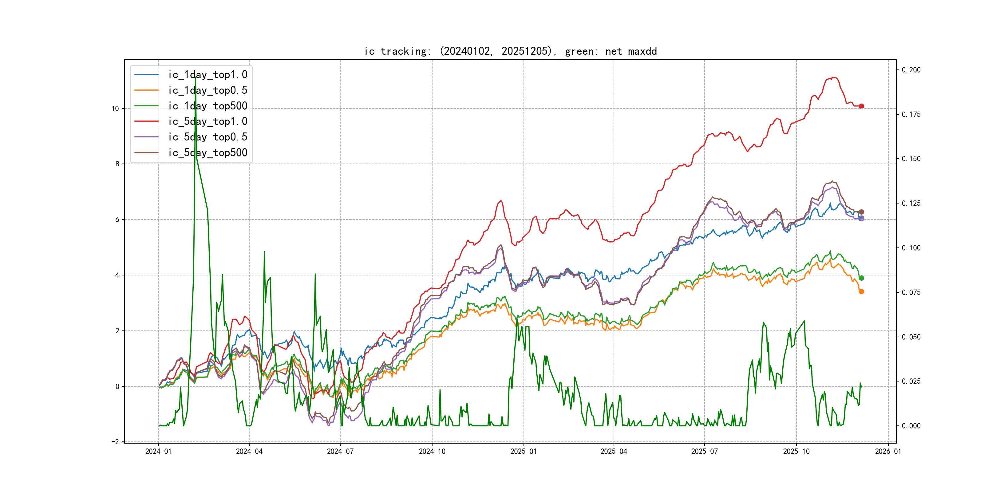The width and height of the screenshot is (996, 498).
Task: Select the ic_1day_top0.5 legend label text
Action: [207, 90]
